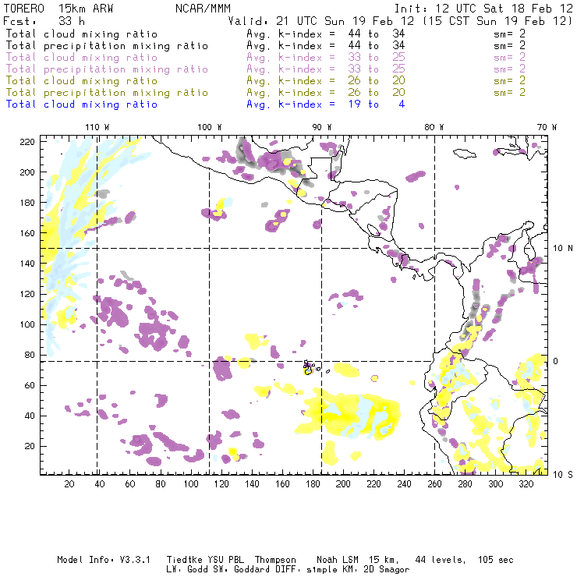Click the '0' equator latitude label at right
The image size is (577, 577).
(x=555, y=361)
